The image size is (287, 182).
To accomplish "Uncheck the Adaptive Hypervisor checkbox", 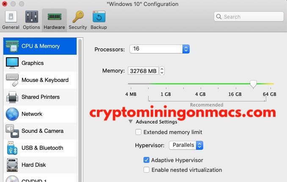I will [x=146, y=160].
